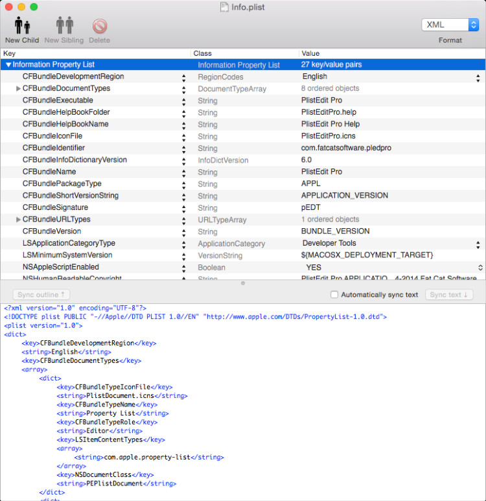Open the Developer Tools category value dropdown
This screenshot has height=501, width=486.
coord(478,245)
